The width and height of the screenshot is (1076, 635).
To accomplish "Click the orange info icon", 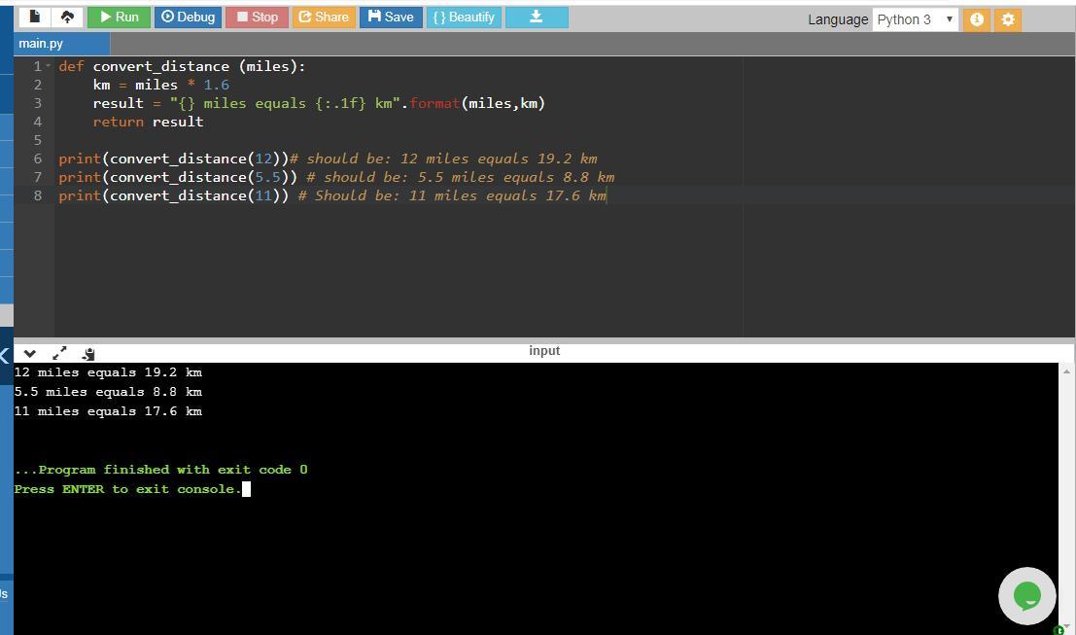I will (977, 19).
